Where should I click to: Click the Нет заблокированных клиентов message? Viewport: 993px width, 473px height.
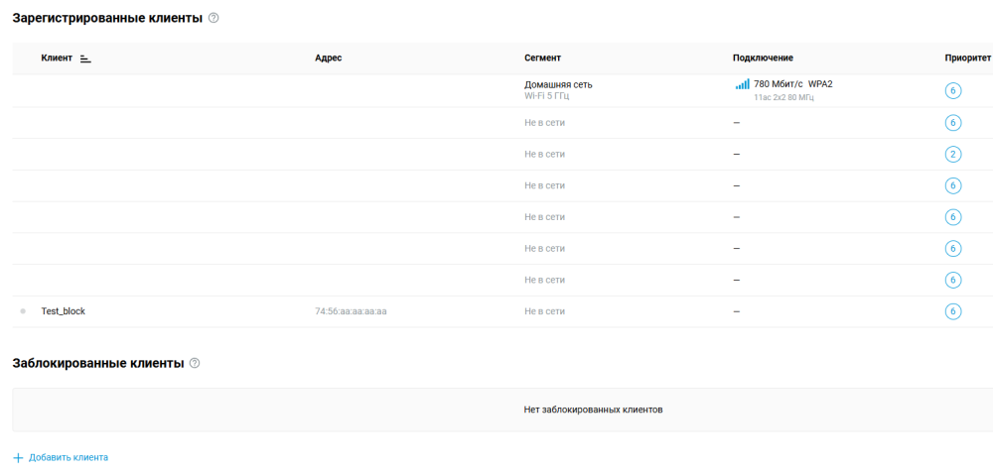[x=593, y=410]
